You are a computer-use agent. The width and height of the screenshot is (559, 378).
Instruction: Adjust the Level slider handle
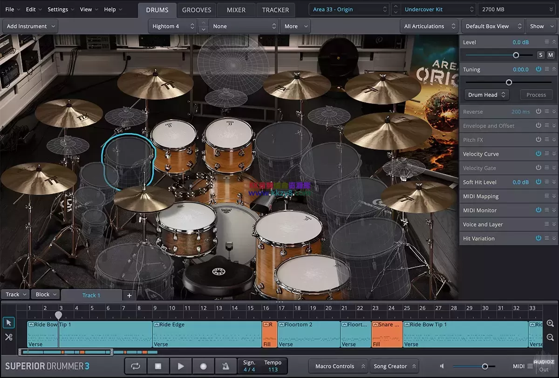(516, 55)
